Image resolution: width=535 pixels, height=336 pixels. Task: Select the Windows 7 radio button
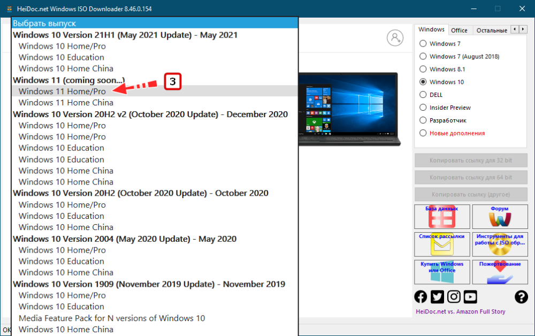[x=423, y=44]
